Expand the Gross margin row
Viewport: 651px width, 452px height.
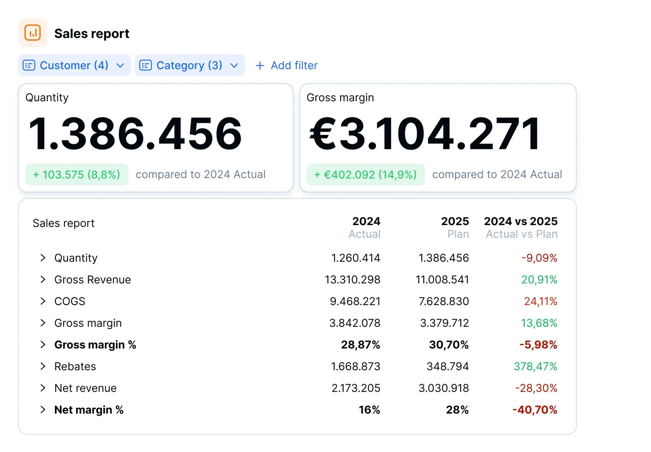43,323
